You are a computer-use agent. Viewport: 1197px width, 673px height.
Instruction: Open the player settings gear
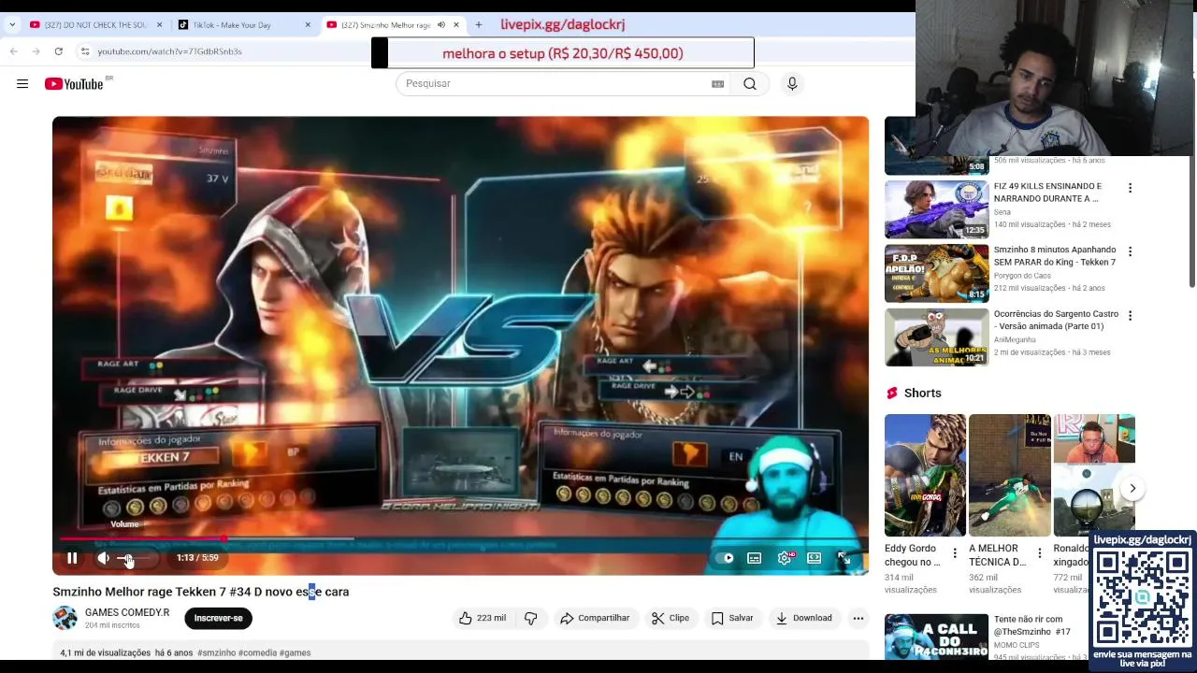click(785, 558)
